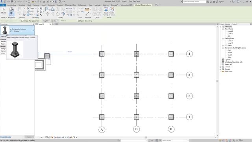Screen dimensions: 252x142
Task: Select Revit Links in Project Browser
Action: (x=228, y=71)
